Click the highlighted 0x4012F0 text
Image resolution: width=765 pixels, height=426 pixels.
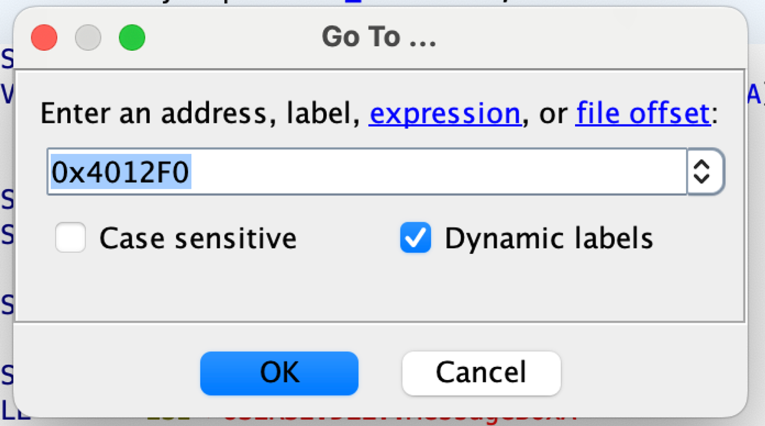point(121,172)
